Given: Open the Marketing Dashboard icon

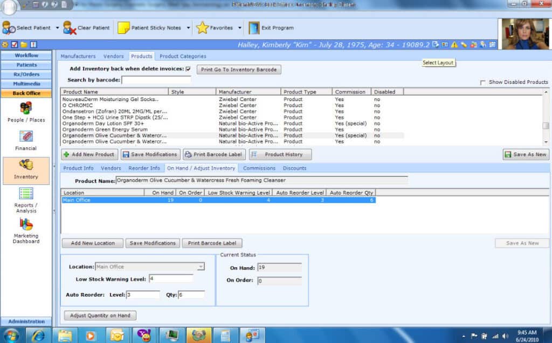Looking at the screenshot, I should coord(26,224).
